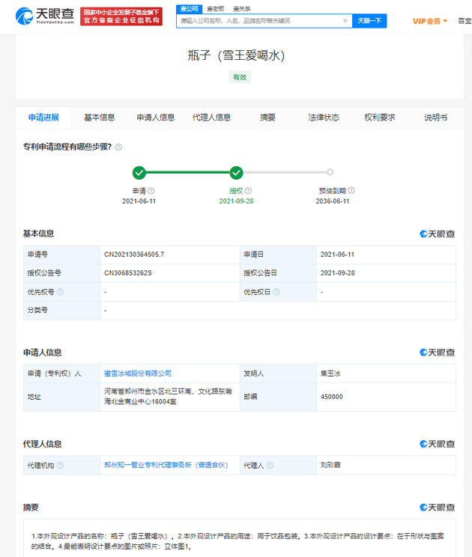472x557 pixels.
Task: Open 郑州知一智业专利代理事务所 agency link
Action: click(166, 465)
